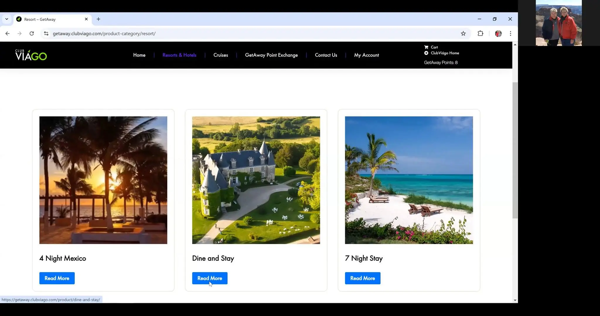This screenshot has height=316, width=600.
Task: Close the Resort – GetAway tab
Action: click(x=86, y=19)
